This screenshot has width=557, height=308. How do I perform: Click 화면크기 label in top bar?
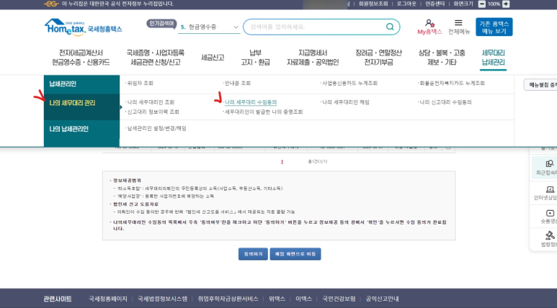[x=463, y=4]
